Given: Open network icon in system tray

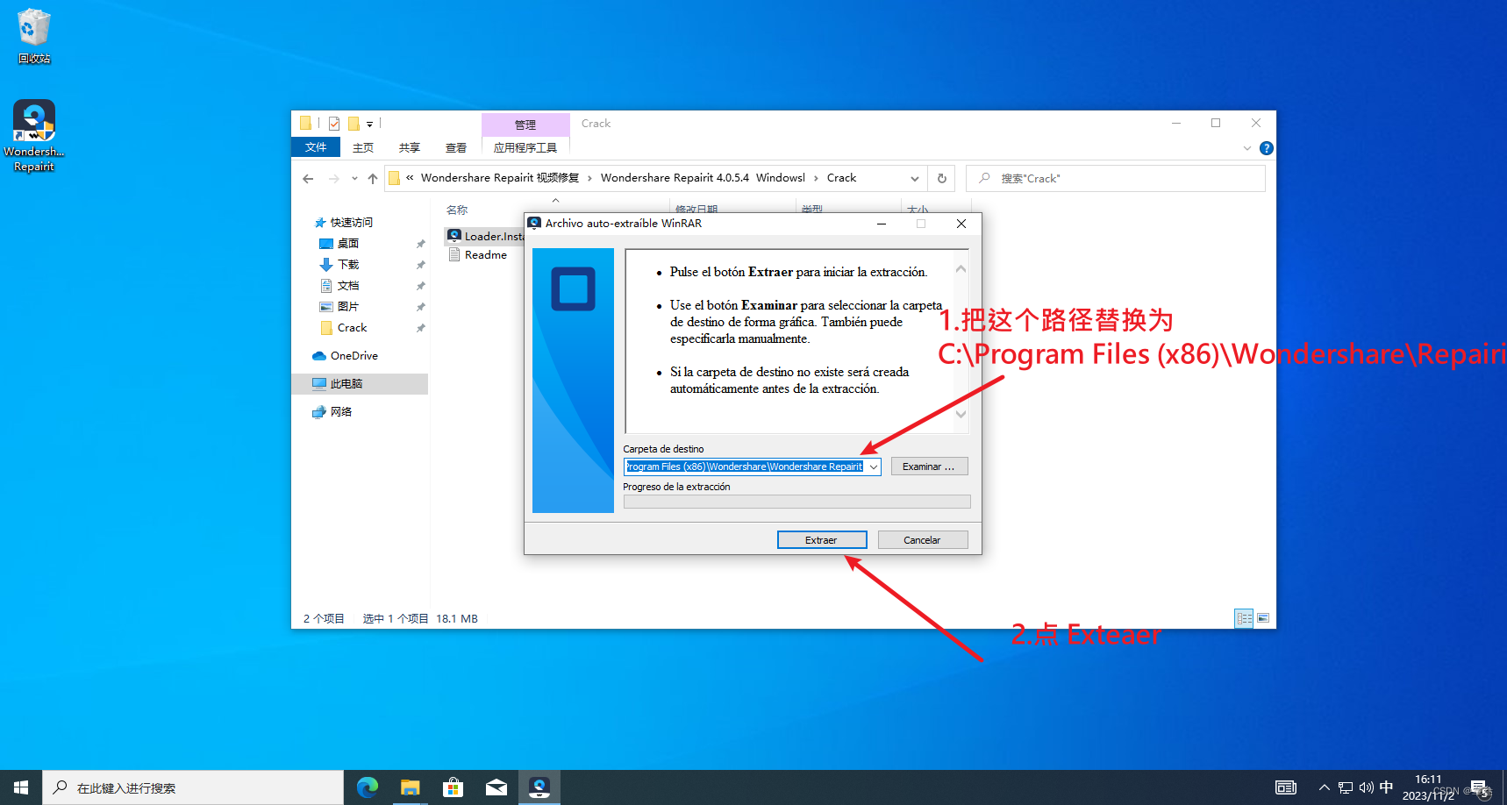Looking at the screenshot, I should click(x=1345, y=787).
